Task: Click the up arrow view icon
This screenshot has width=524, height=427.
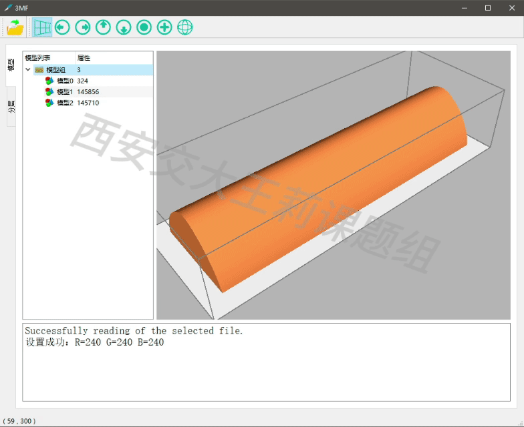Action: pyautogui.click(x=103, y=27)
